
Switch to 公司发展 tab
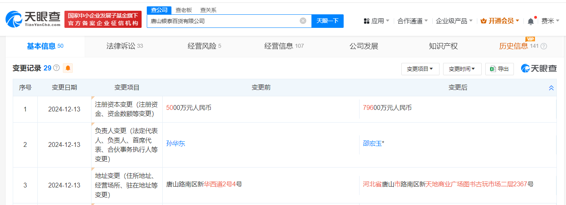[364, 46]
